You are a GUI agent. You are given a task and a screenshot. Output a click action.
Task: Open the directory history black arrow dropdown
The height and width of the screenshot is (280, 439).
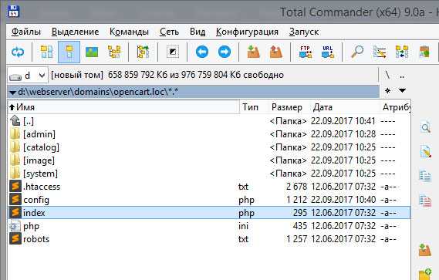(x=402, y=91)
